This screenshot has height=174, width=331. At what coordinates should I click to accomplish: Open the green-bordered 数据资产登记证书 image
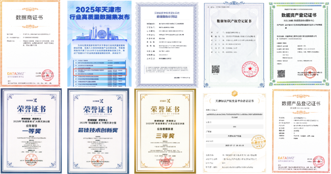(299, 44)
